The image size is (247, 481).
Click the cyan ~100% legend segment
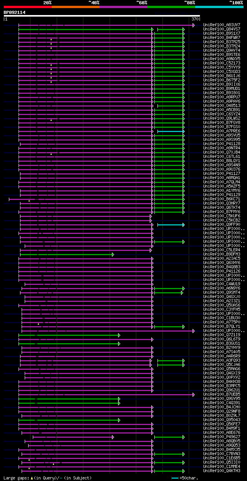click(219, 7)
